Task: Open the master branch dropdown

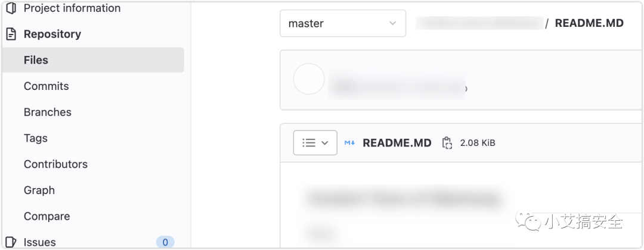Action: point(343,23)
